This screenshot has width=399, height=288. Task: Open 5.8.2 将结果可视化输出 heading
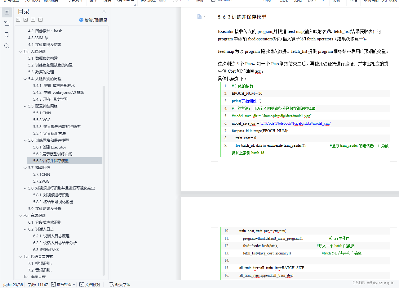(53, 202)
